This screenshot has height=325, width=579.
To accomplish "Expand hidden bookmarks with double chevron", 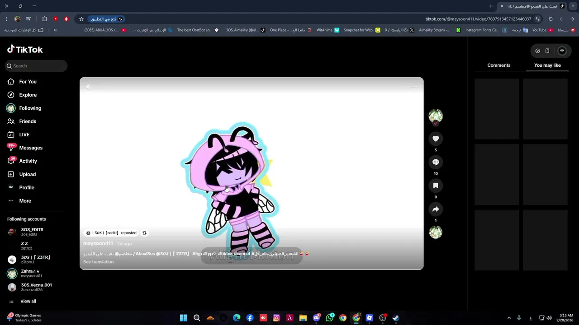I will pyautogui.click(x=55, y=30).
